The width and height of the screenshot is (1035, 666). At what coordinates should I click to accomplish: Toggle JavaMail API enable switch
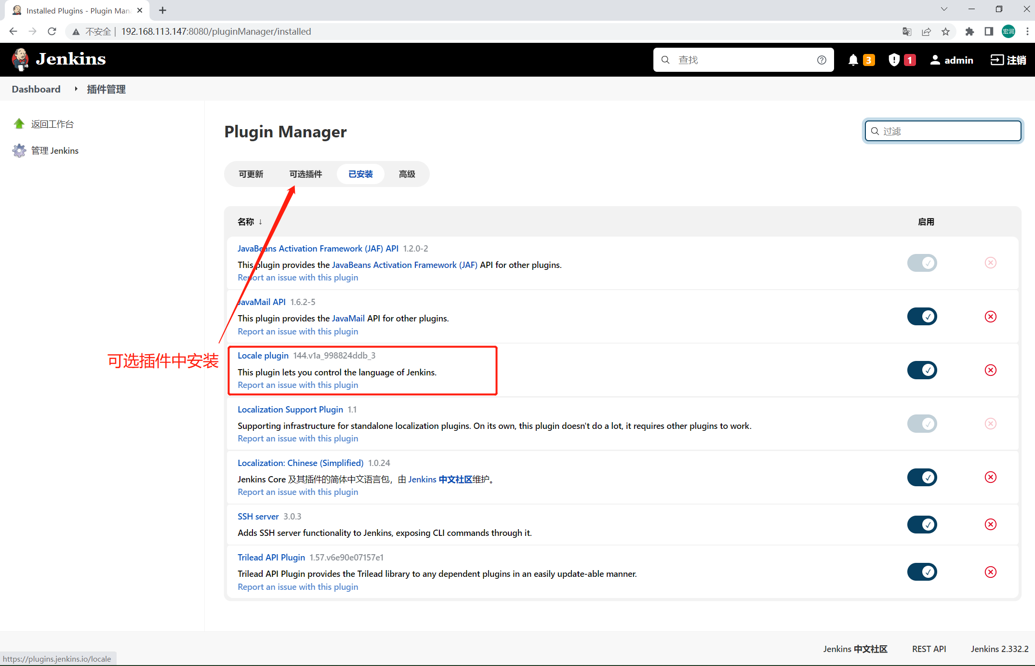[x=922, y=317]
